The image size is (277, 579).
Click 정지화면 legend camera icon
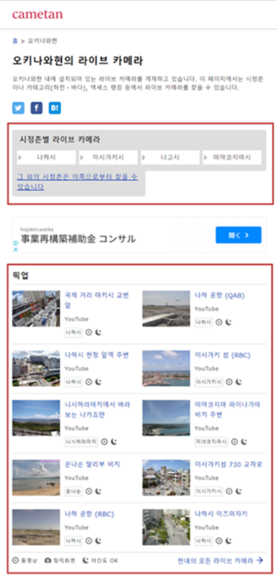(47, 561)
